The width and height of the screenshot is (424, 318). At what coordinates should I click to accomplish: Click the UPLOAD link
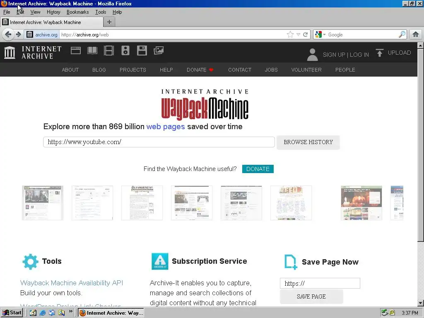[x=399, y=53]
